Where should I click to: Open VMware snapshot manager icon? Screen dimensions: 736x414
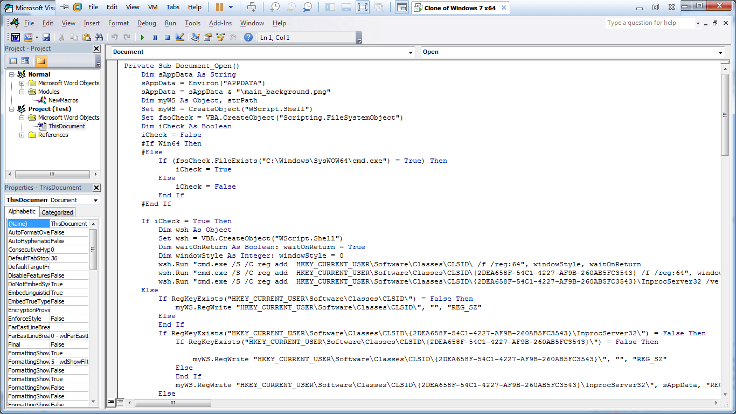(307, 7)
